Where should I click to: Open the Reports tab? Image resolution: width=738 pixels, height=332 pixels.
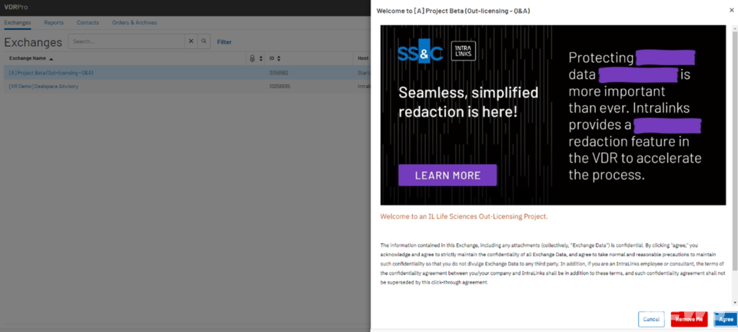tap(54, 22)
